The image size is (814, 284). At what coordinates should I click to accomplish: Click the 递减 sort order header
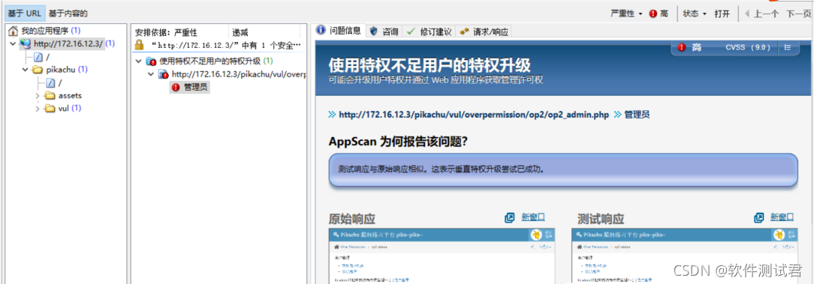pos(240,32)
